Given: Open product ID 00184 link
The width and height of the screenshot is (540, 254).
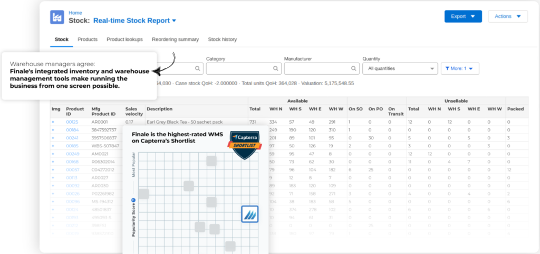Looking at the screenshot, I should [x=72, y=130].
